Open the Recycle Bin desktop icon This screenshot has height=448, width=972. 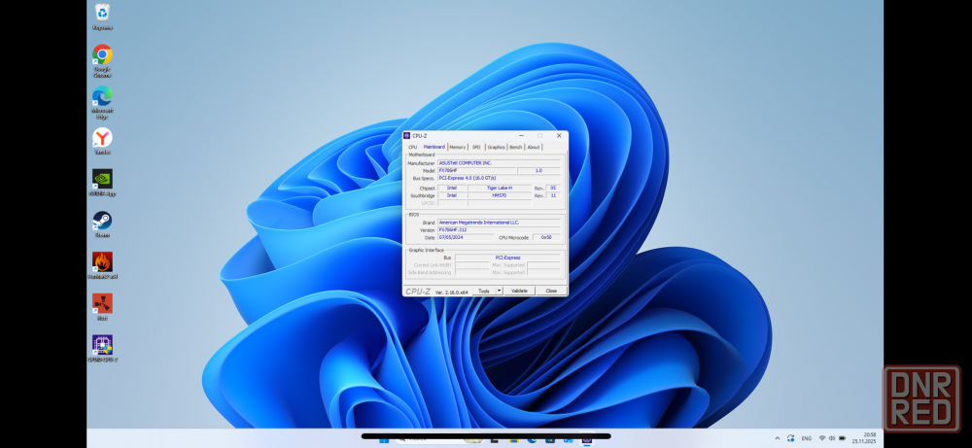[x=102, y=13]
